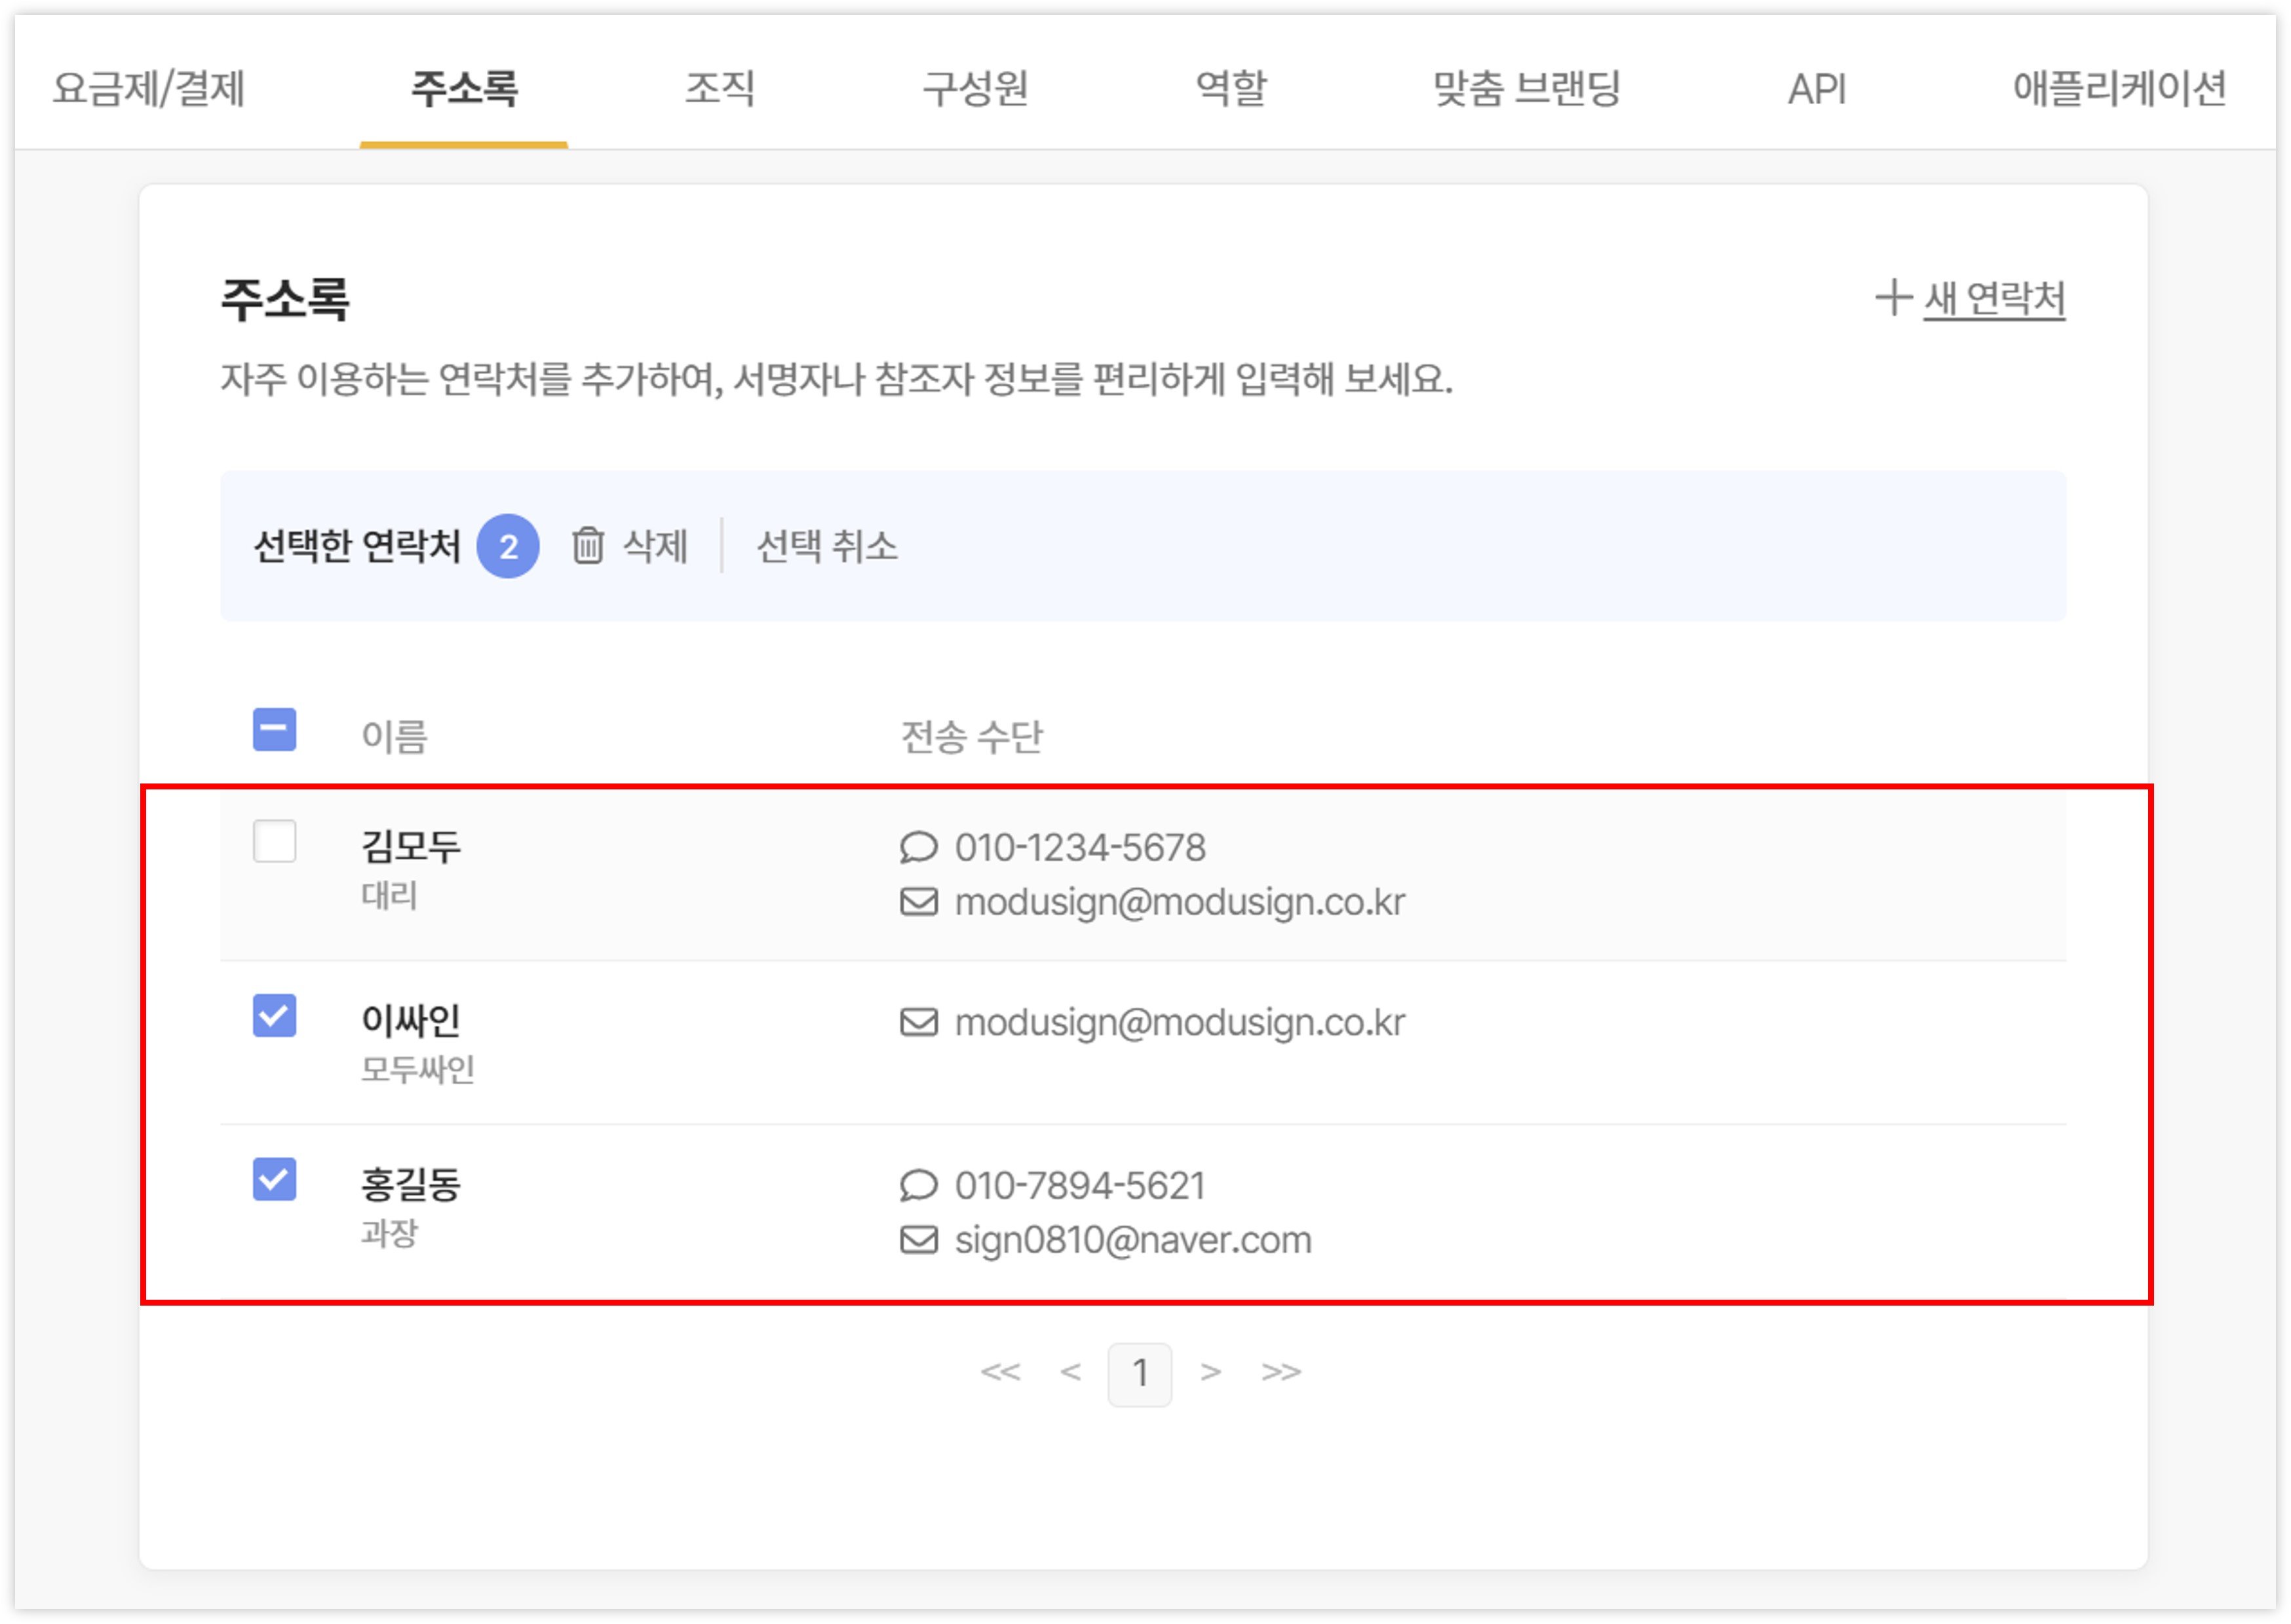
Task: Click 홍길동's phone number chat bubble icon
Action: (x=917, y=1186)
